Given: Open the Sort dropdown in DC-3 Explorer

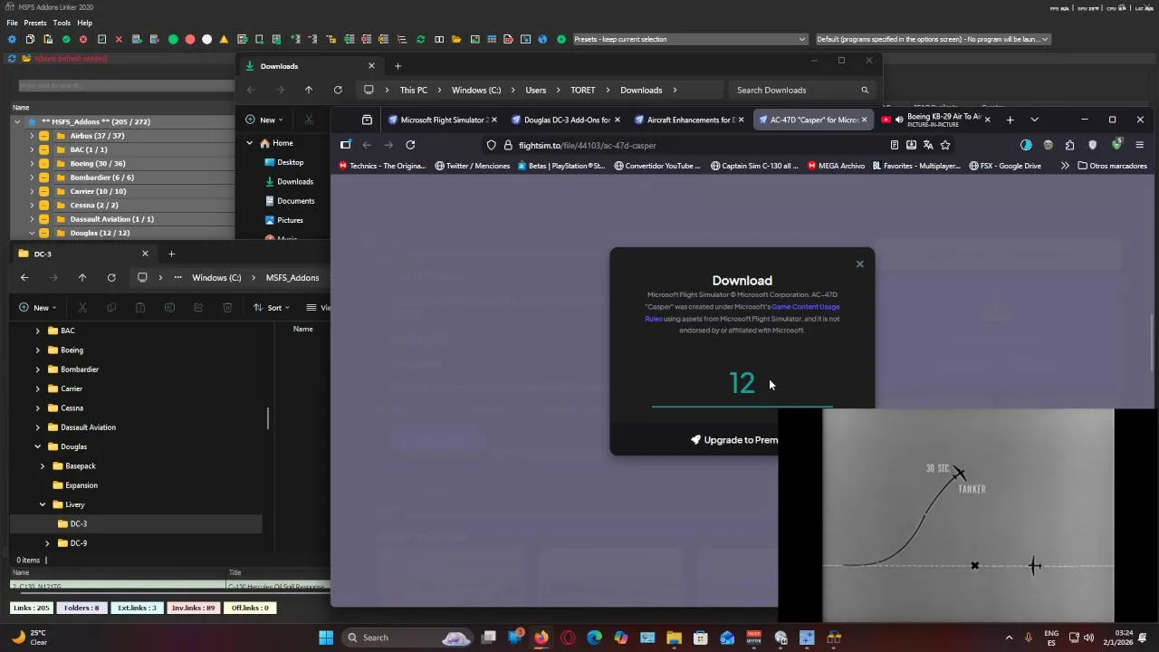Looking at the screenshot, I should pos(270,308).
